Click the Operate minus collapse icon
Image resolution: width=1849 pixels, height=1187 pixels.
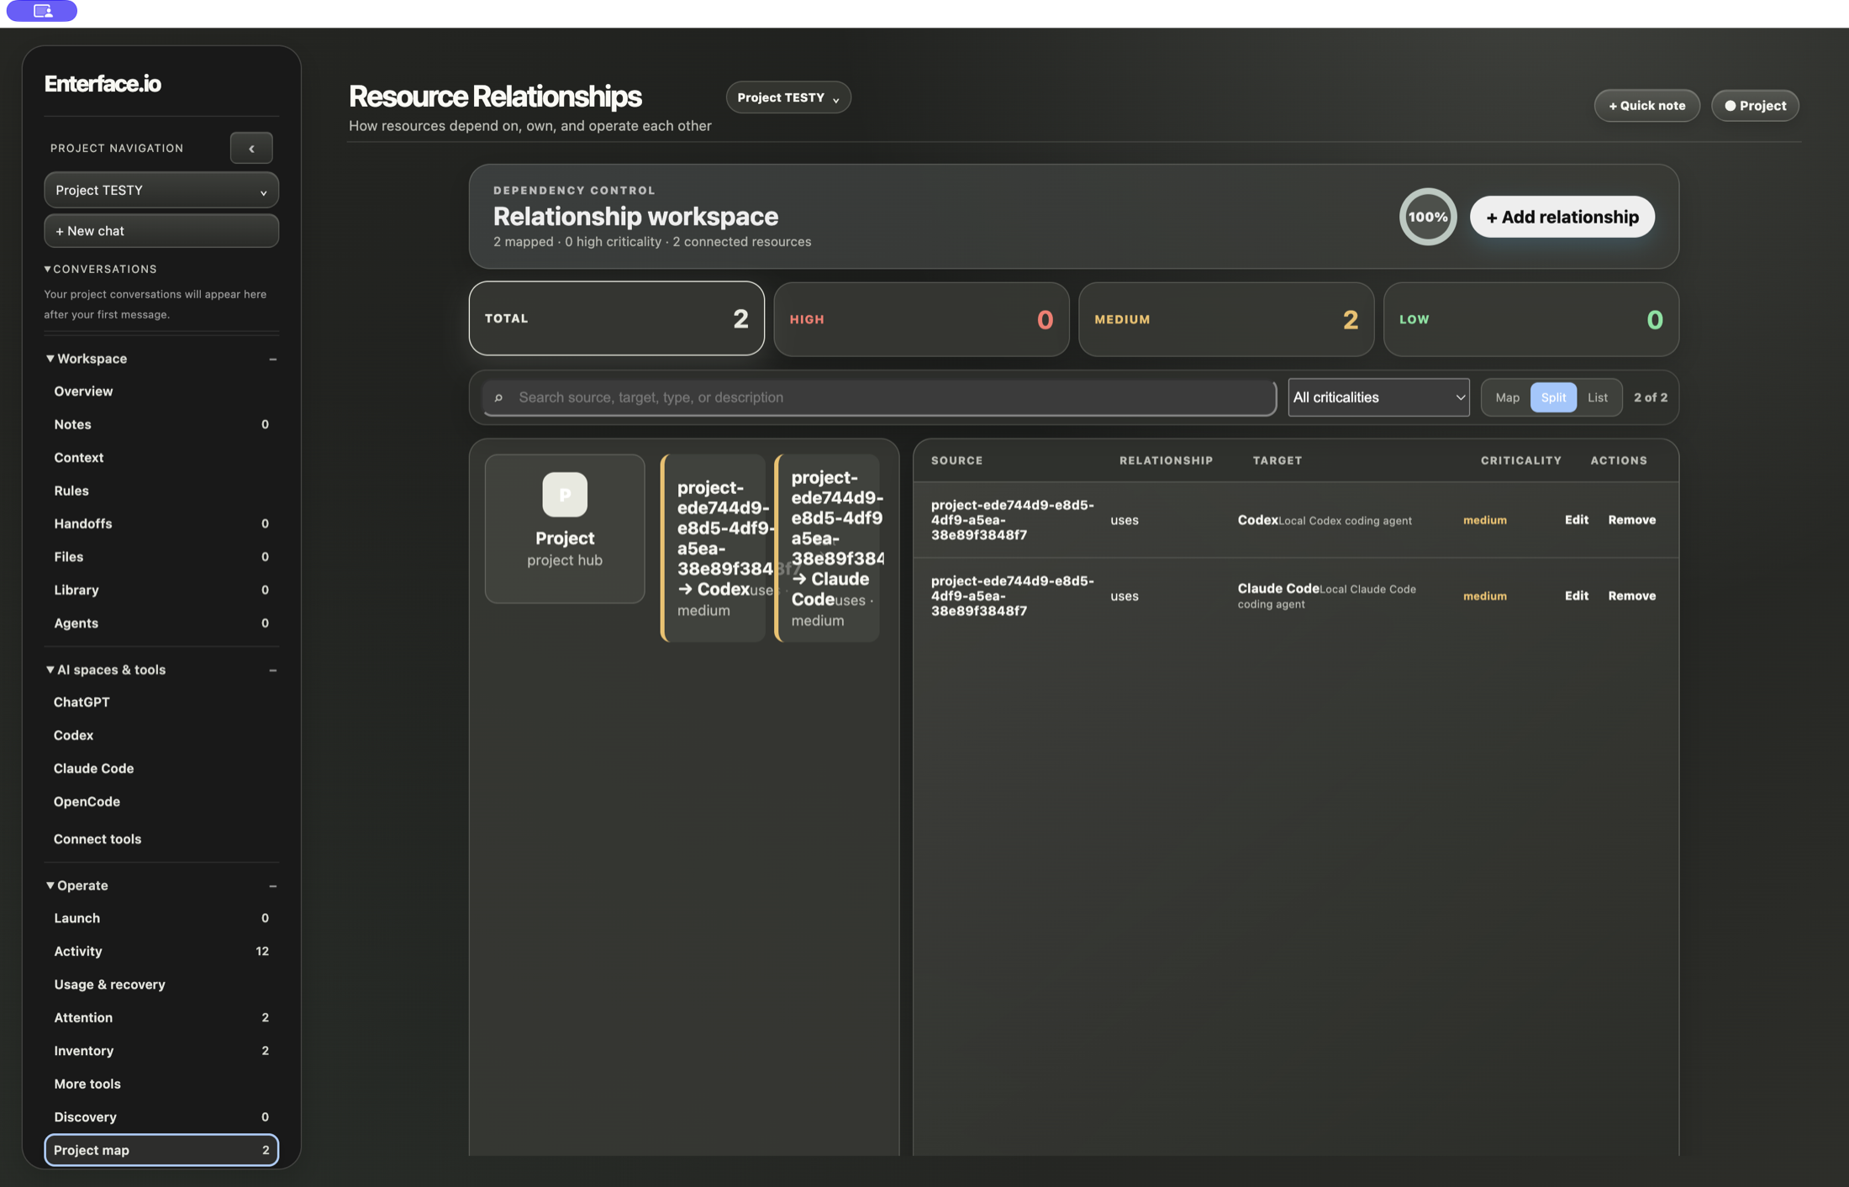pos(272,886)
